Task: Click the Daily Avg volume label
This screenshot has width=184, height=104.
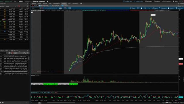Action: click(37, 84)
